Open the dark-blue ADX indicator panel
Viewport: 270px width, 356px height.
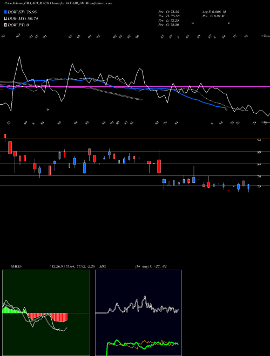(138, 313)
